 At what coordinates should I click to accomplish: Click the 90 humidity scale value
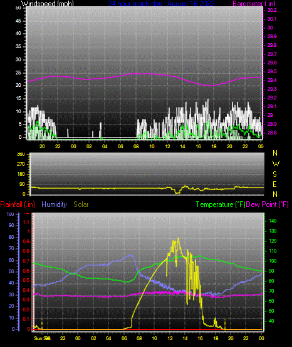pos(11,225)
